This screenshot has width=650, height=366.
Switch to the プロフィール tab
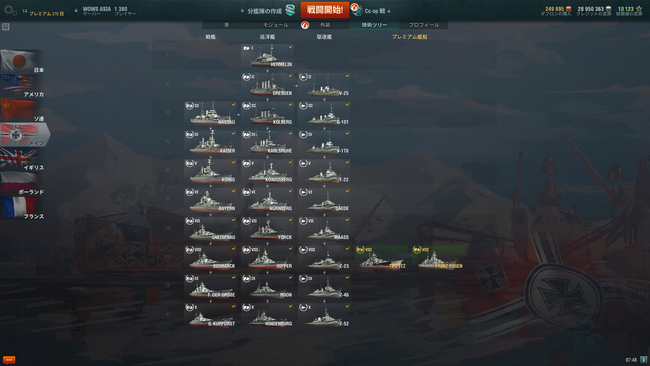[424, 25]
